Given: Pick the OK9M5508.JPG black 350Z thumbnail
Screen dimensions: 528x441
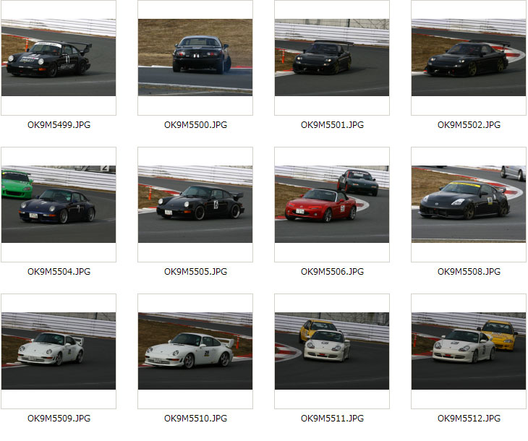Looking at the screenshot, I should [x=469, y=205].
